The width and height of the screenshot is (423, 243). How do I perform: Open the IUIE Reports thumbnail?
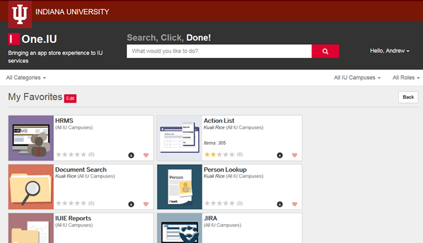point(31,228)
